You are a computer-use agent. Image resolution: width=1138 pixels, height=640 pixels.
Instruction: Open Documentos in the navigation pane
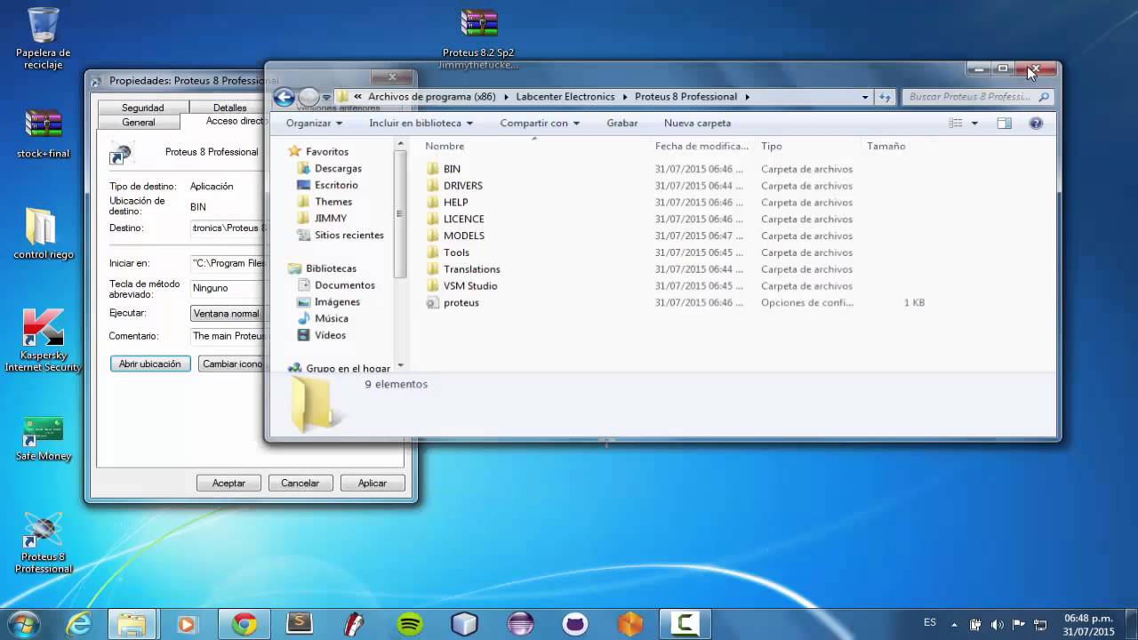tap(344, 285)
